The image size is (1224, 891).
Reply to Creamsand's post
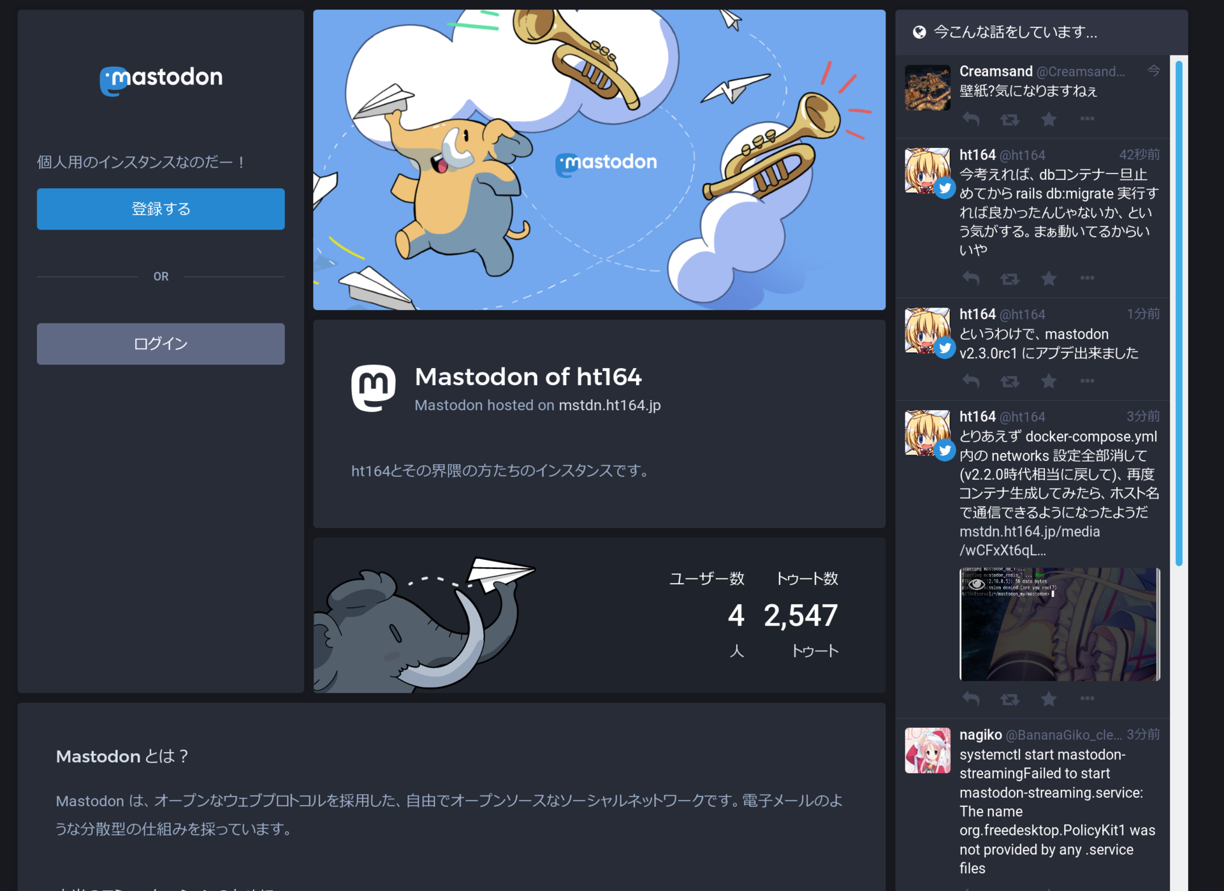[971, 119]
